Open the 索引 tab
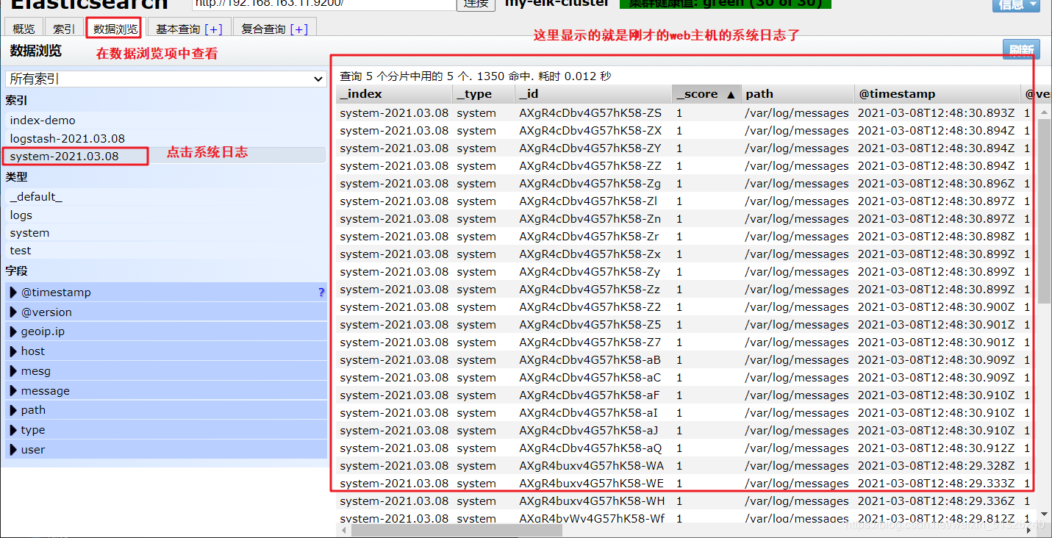This screenshot has width=1052, height=538. point(64,29)
